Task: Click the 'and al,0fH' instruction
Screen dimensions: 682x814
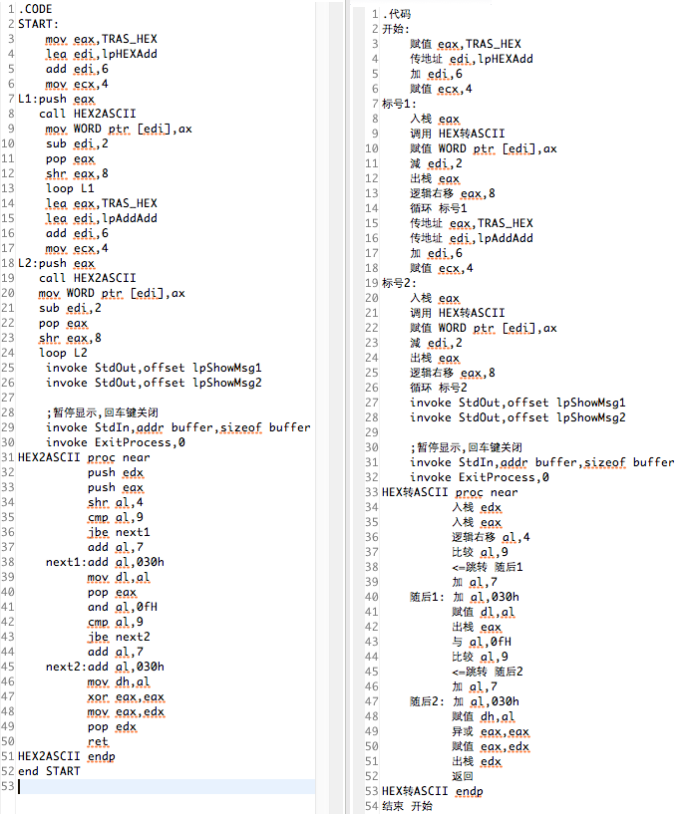Action: click(122, 607)
